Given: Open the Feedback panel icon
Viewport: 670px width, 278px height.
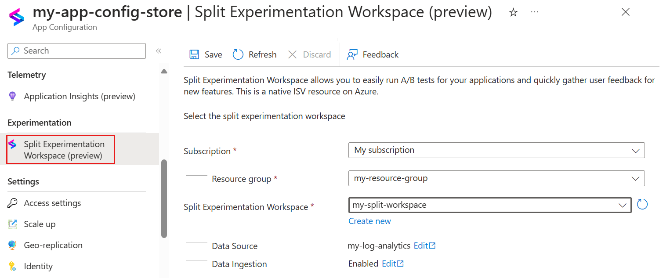Looking at the screenshot, I should [x=352, y=54].
